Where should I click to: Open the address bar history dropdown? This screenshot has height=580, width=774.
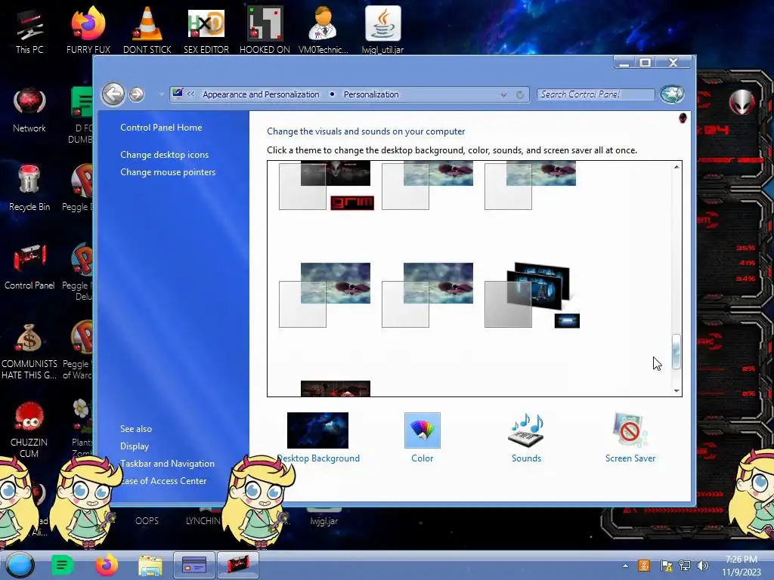point(503,94)
